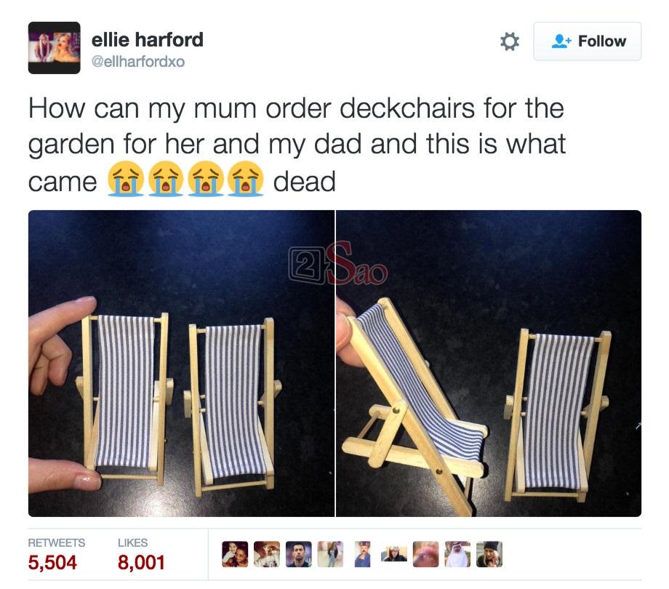Click the Follow button
Viewport: 669px width, 589px height.
click(587, 41)
